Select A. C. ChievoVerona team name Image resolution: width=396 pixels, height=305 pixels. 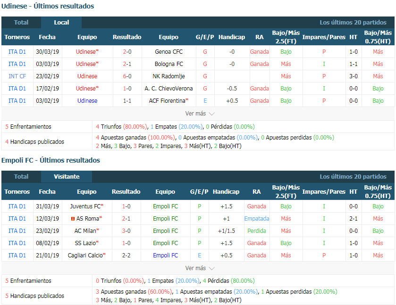[169, 89]
